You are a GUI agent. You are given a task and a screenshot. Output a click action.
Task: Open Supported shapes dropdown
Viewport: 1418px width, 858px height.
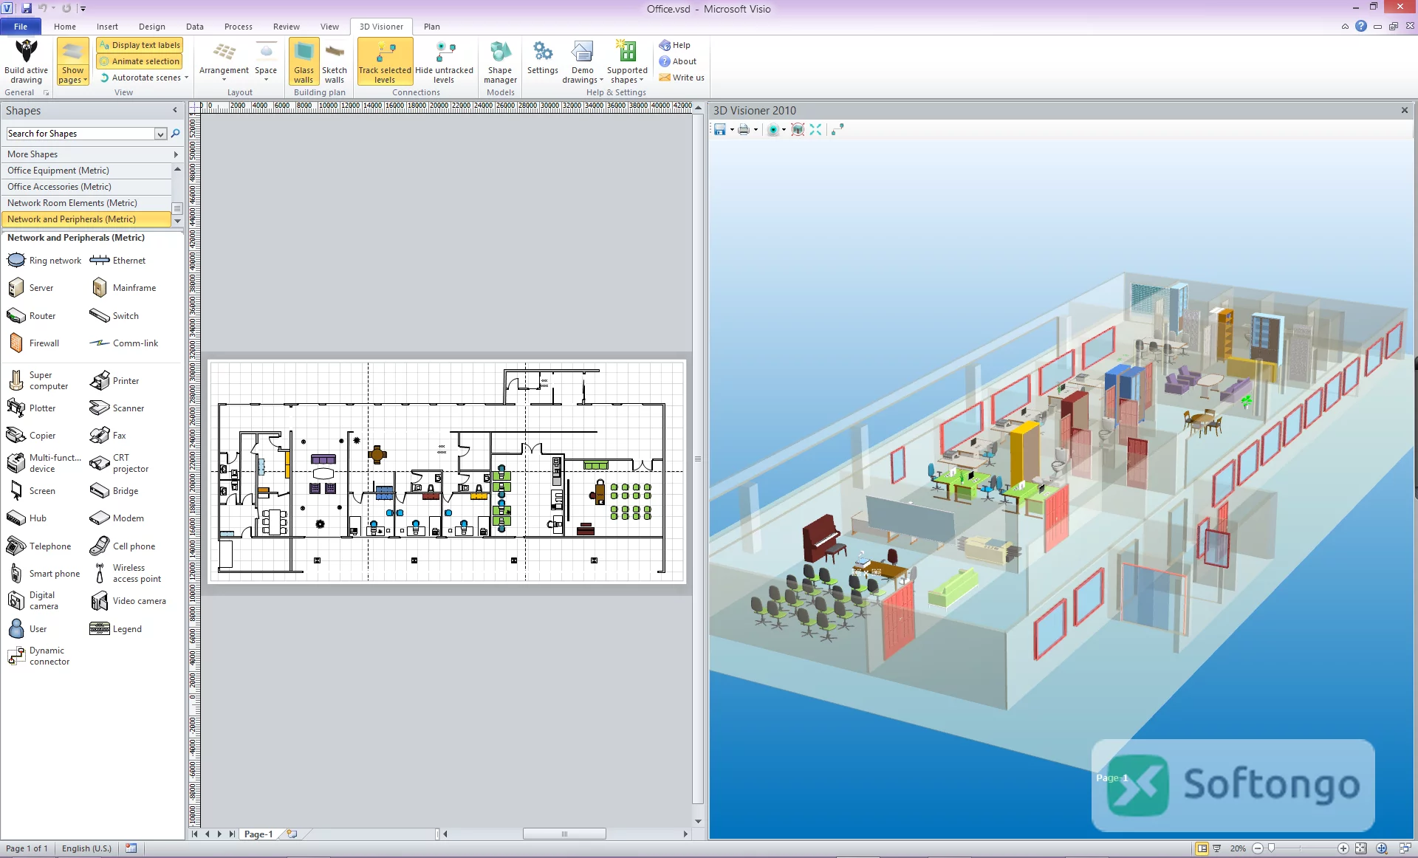(x=627, y=61)
